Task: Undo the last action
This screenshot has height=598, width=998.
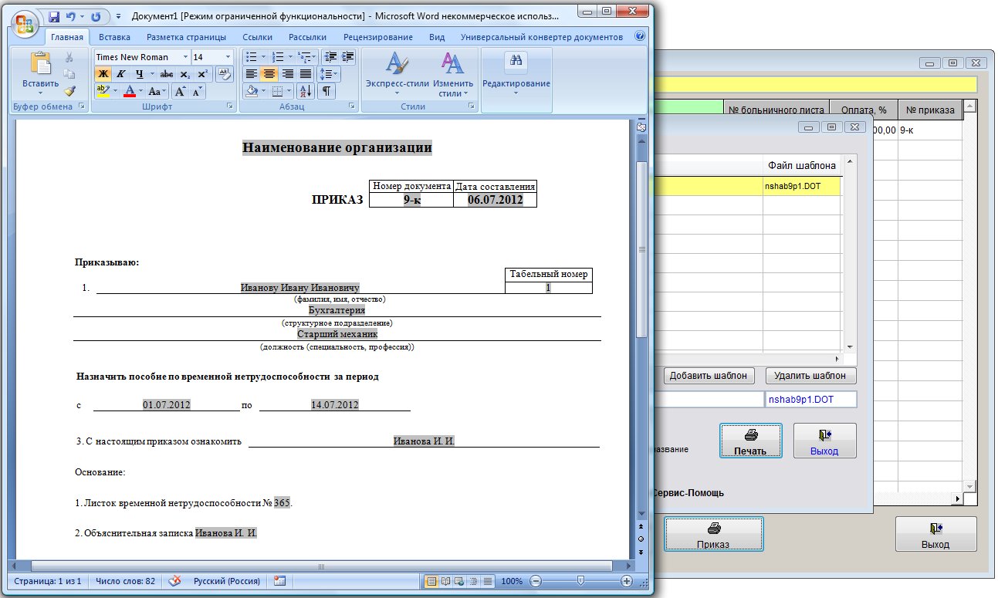Action: pyautogui.click(x=71, y=16)
